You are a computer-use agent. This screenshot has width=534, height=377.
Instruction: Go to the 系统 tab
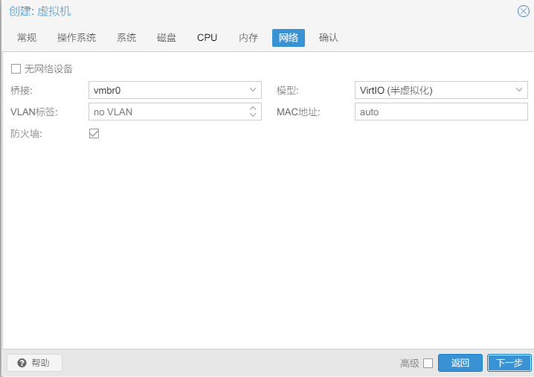click(126, 38)
